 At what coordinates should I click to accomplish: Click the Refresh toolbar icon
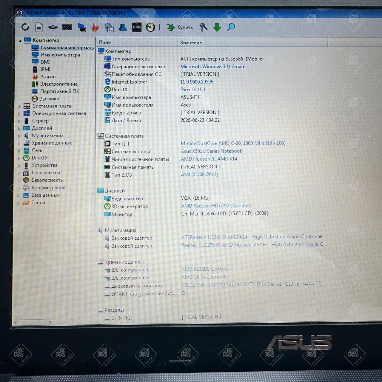[25, 27]
